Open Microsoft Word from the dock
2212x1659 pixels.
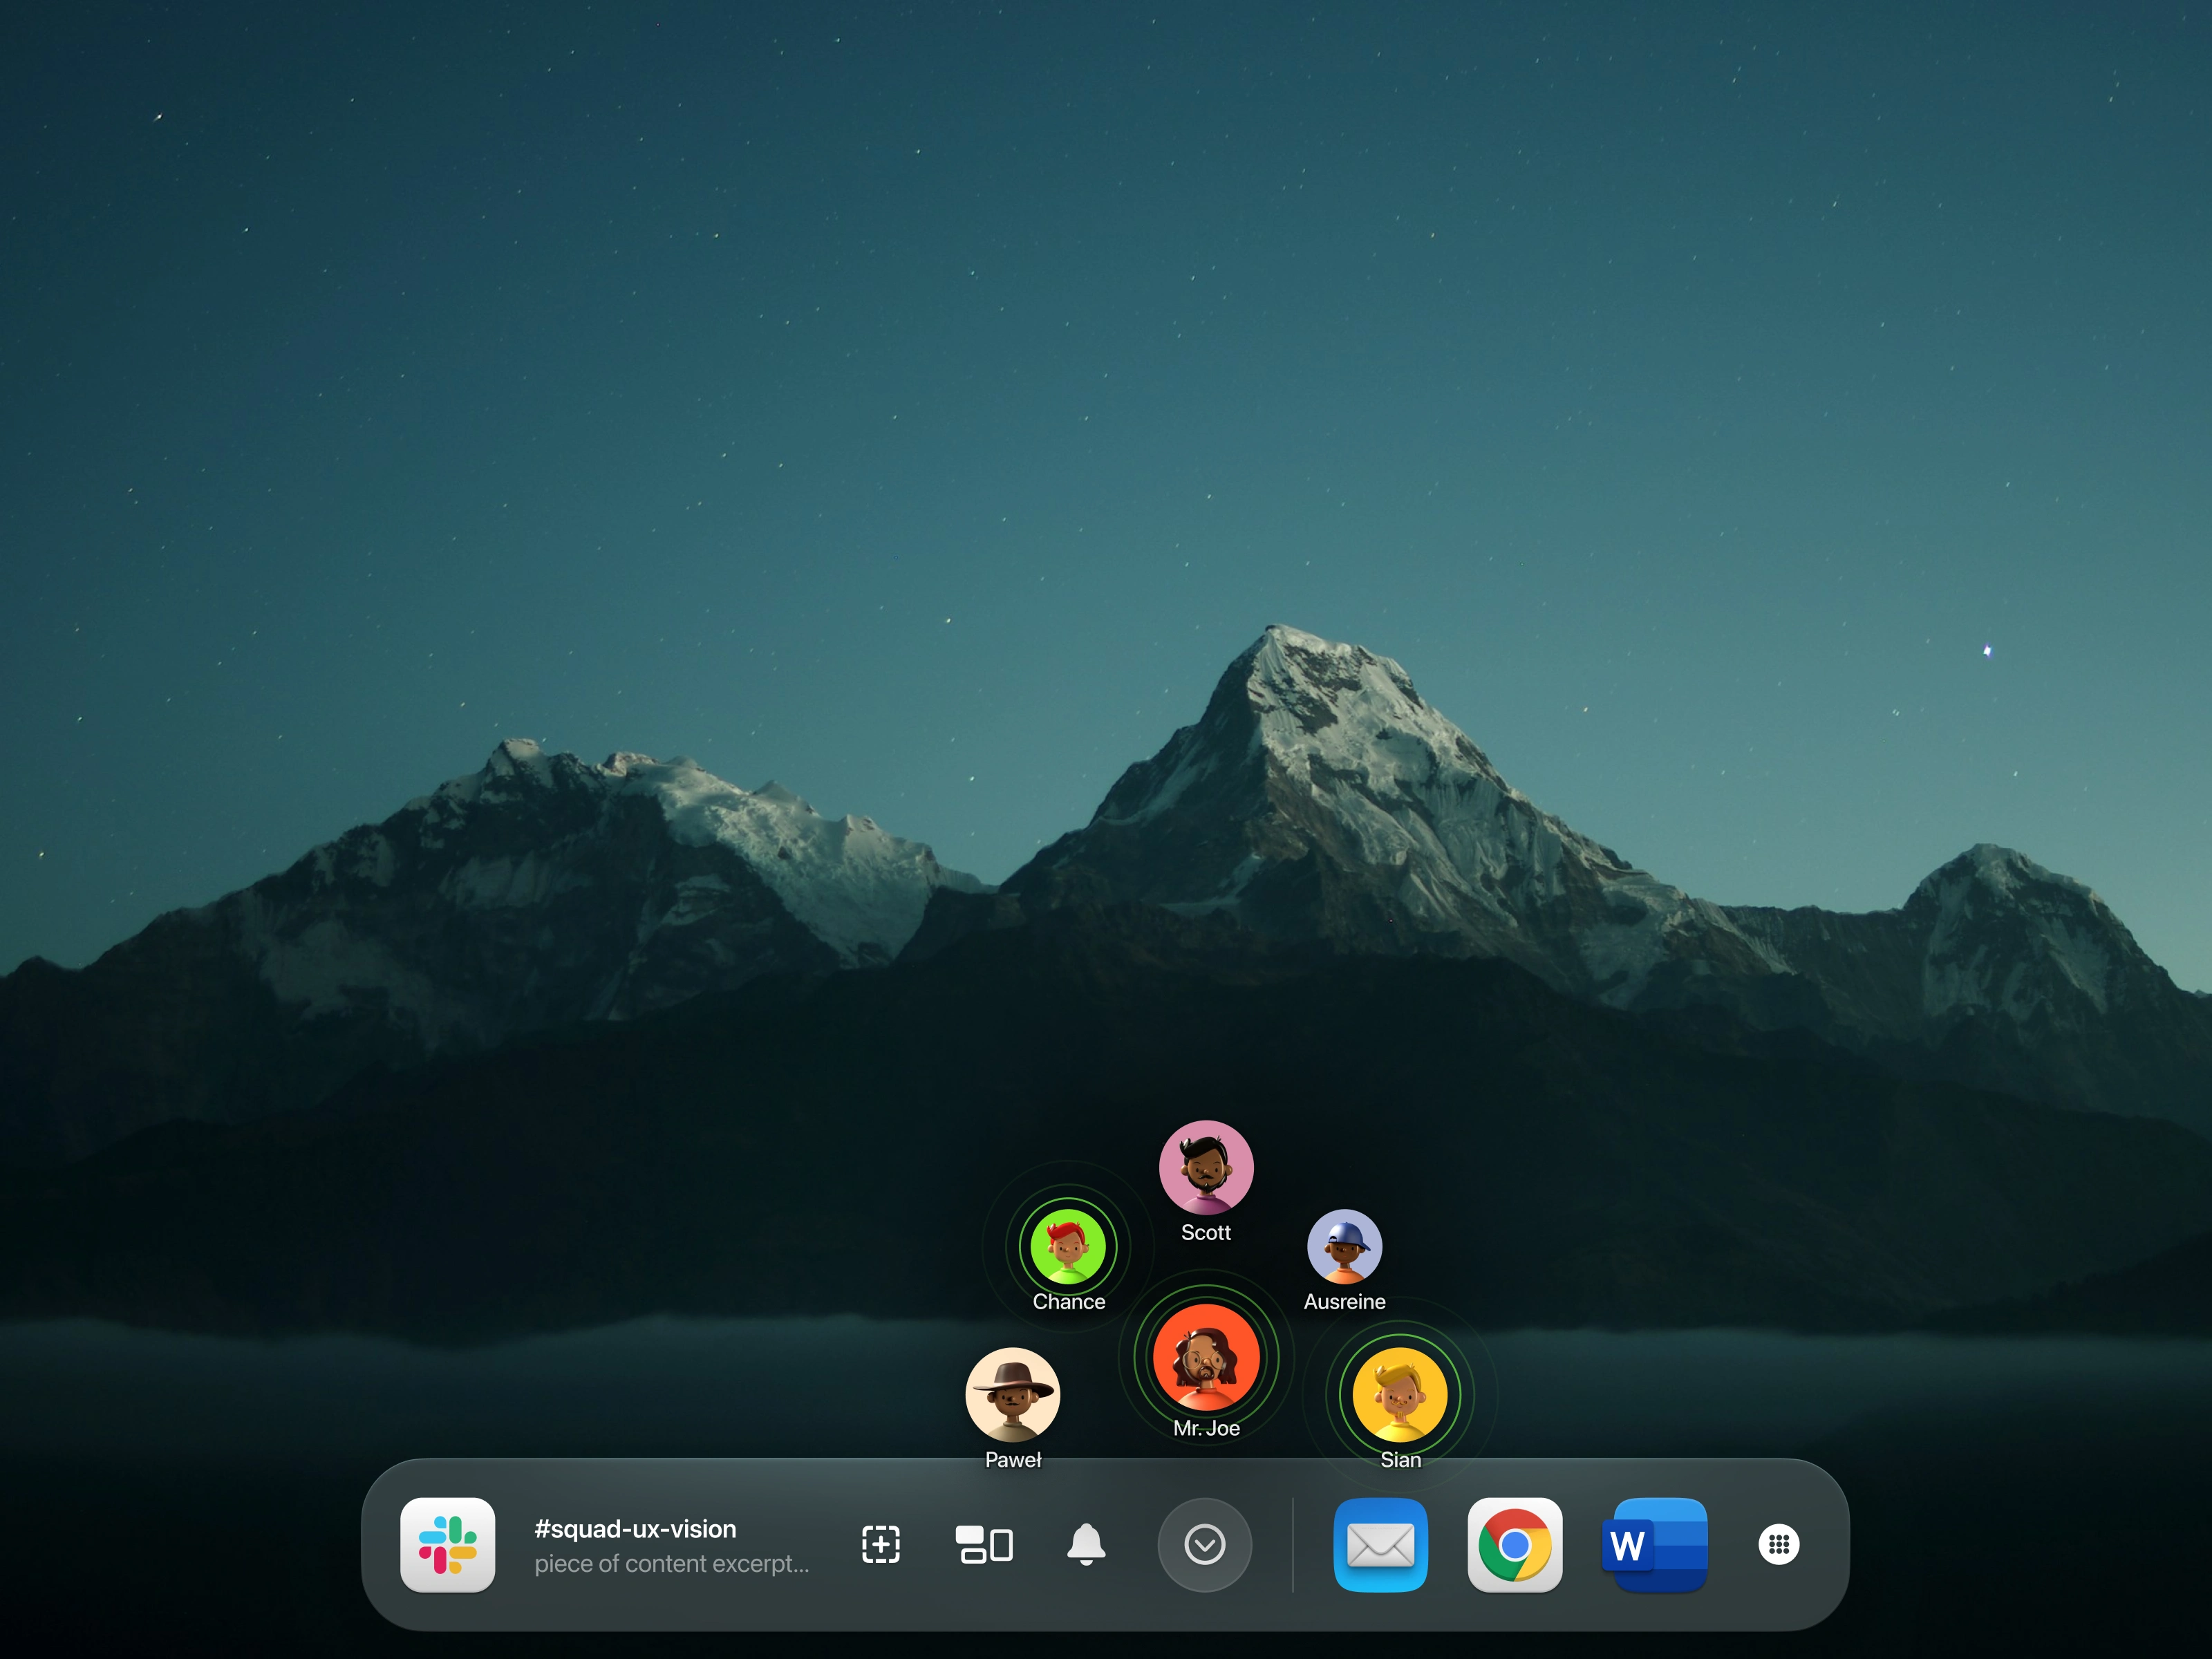1655,1544
